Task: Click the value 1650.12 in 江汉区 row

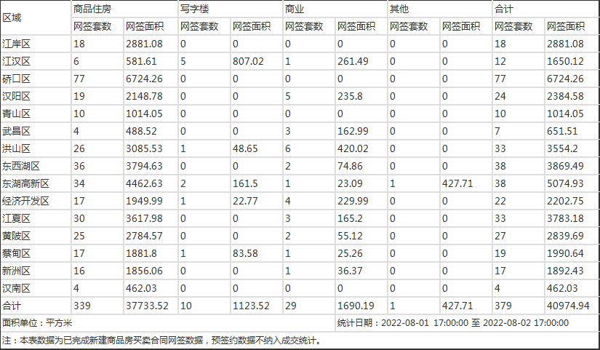Action: click(565, 61)
